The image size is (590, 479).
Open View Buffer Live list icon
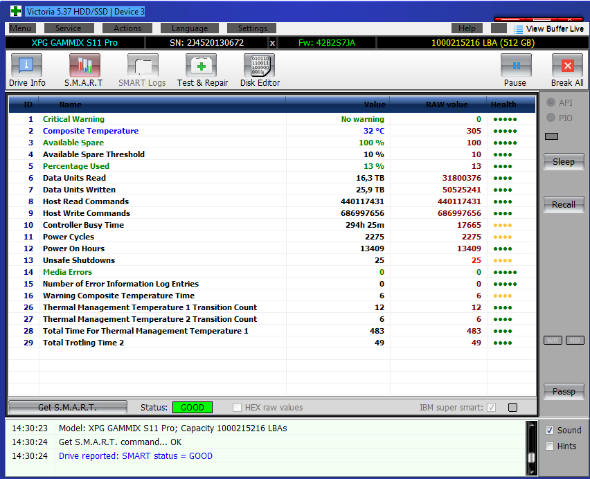pyautogui.click(x=519, y=29)
